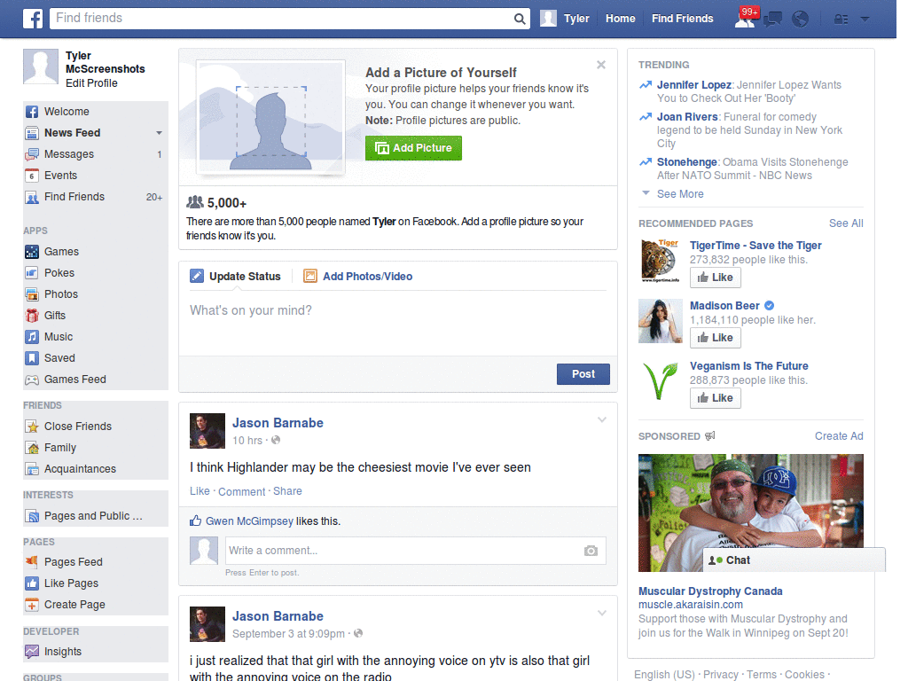Click Create Ad link

[x=839, y=436]
